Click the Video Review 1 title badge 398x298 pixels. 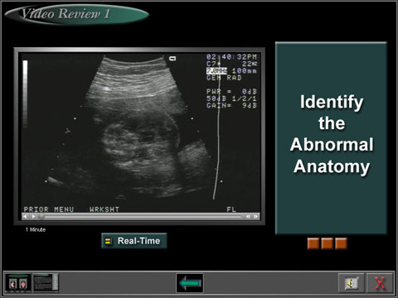pyautogui.click(x=77, y=14)
